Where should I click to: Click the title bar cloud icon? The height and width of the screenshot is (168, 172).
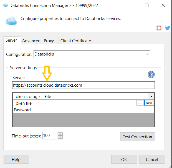[x=5, y=5]
